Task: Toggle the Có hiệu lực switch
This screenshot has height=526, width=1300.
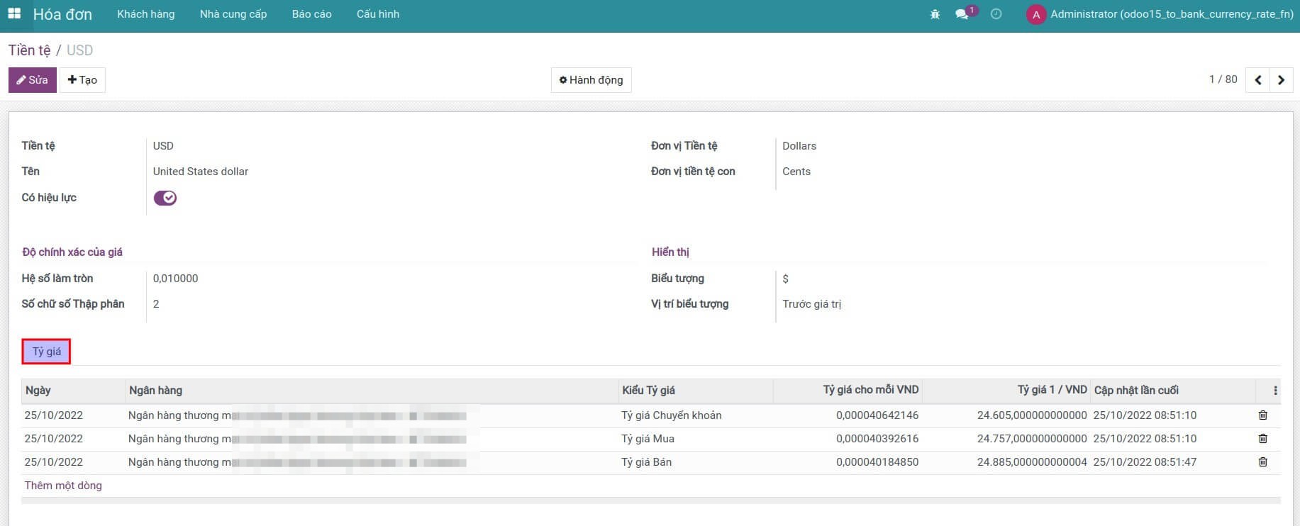Action: click(165, 198)
